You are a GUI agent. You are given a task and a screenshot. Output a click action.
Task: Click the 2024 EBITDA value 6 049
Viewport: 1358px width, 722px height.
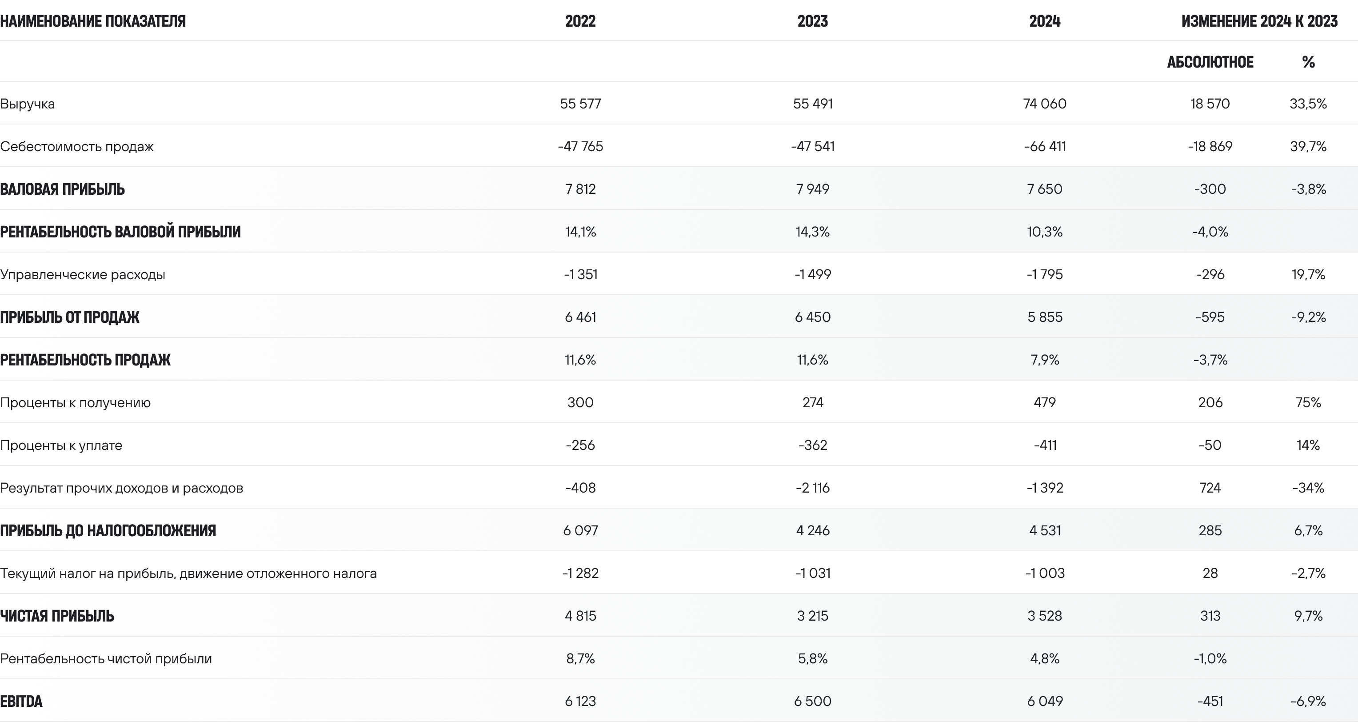(1045, 701)
